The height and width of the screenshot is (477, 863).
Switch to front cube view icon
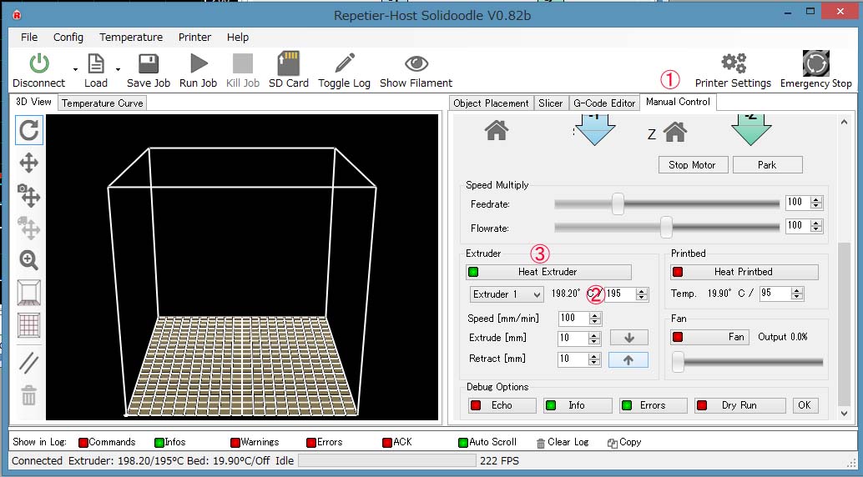click(x=28, y=292)
